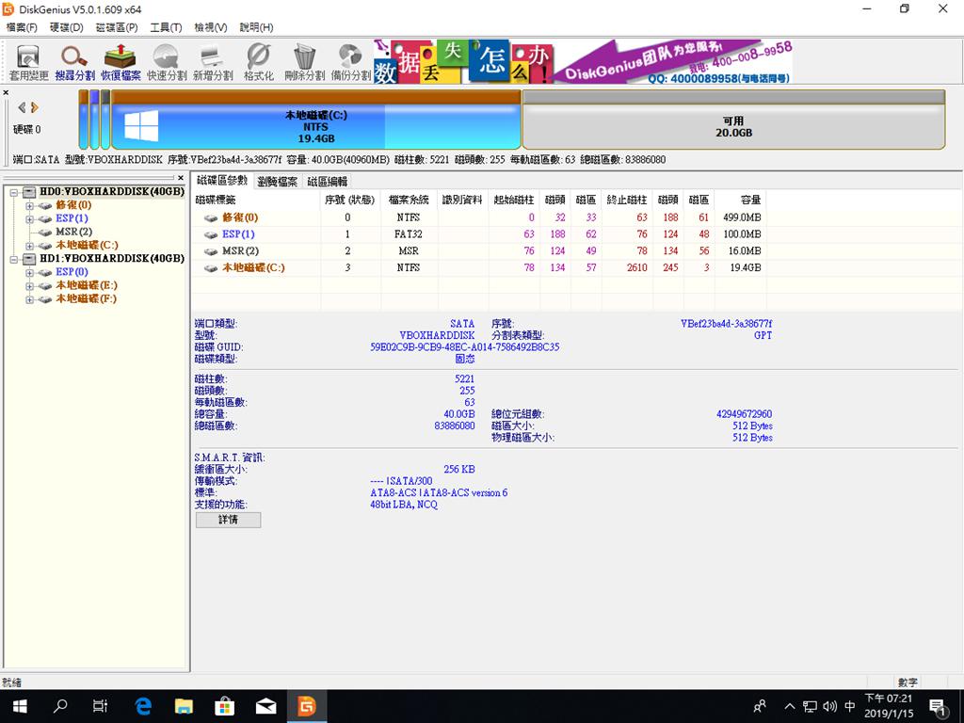Switch the 中 input method indicator
Image resolution: width=964 pixels, height=723 pixels.
coord(850,706)
